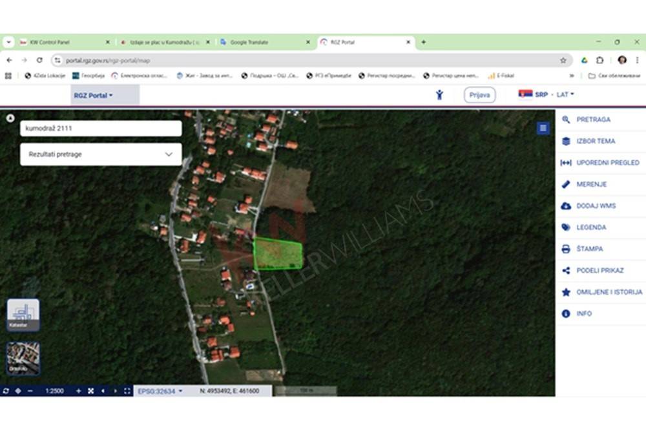Open the bookmarks apps grid icon
Image resolution: width=646 pixels, height=431 pixels.
tap(8, 76)
